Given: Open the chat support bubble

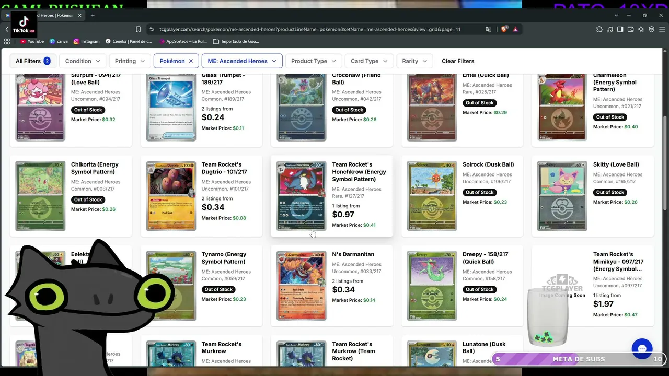Looking at the screenshot, I should pyautogui.click(x=642, y=349).
